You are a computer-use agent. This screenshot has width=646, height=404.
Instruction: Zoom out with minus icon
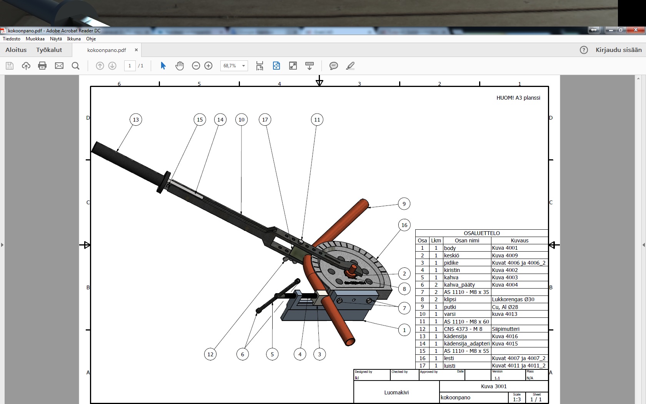(x=196, y=66)
